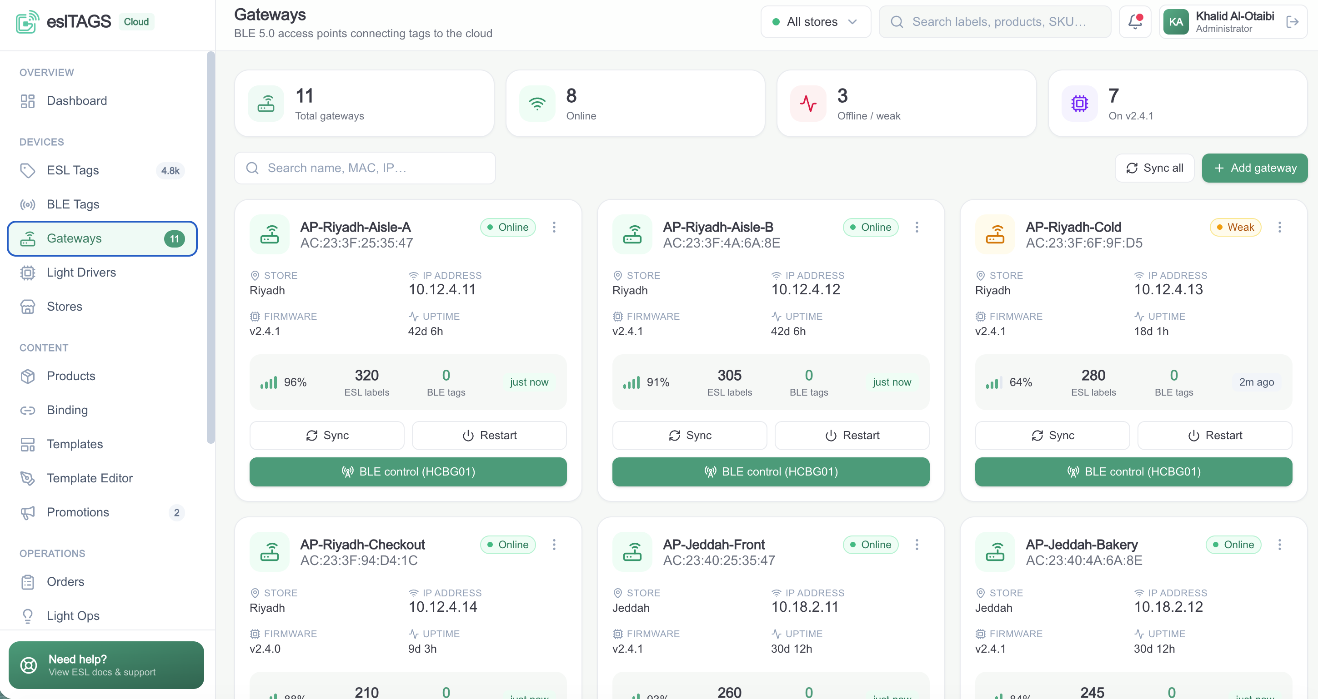View Promotions page
1318x699 pixels.
pyautogui.click(x=102, y=512)
